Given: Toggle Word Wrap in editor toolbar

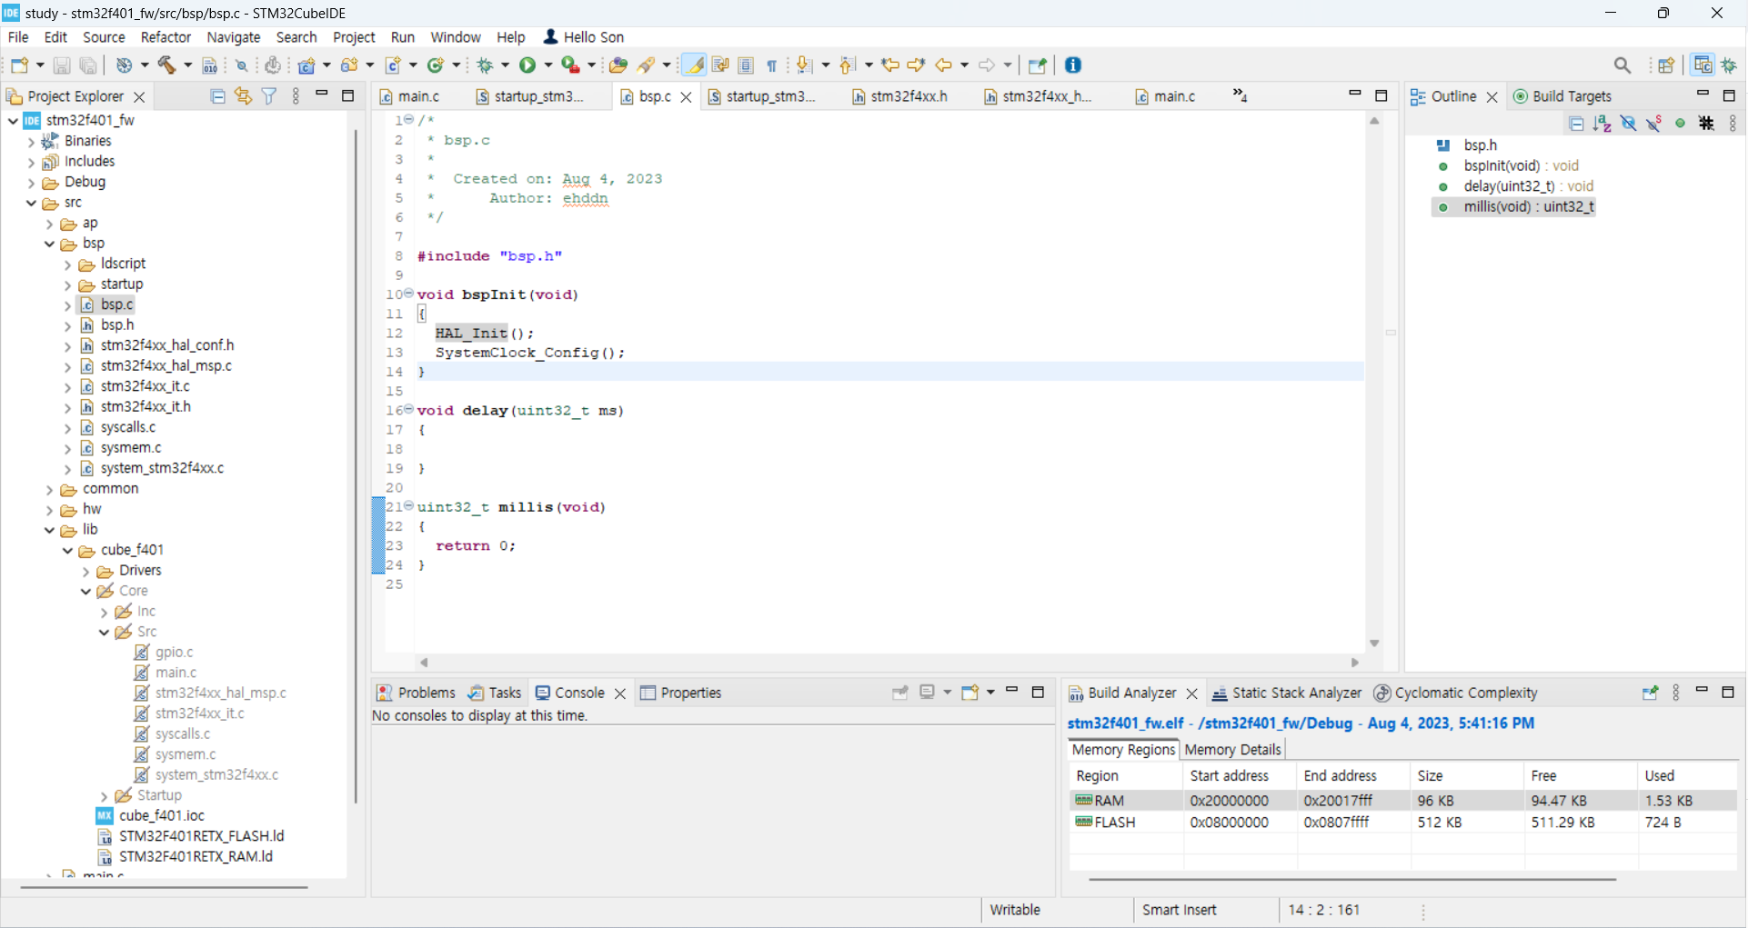Looking at the screenshot, I should pos(720,65).
